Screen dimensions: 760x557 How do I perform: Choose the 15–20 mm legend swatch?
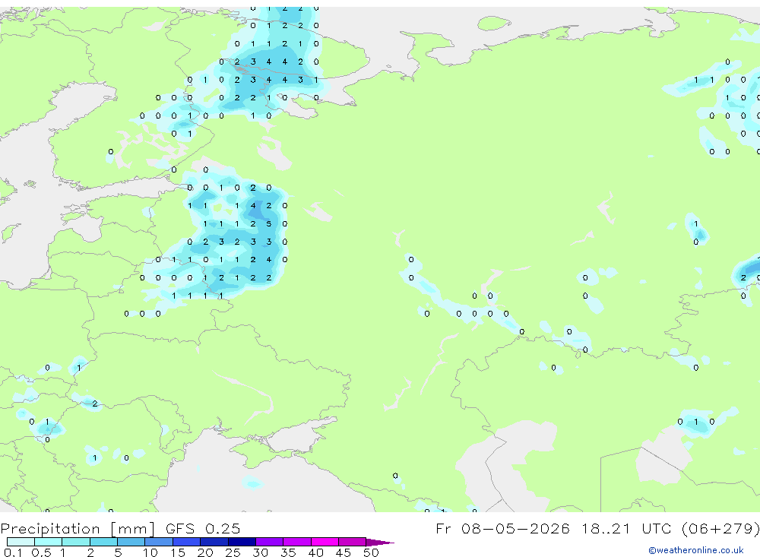(x=187, y=542)
